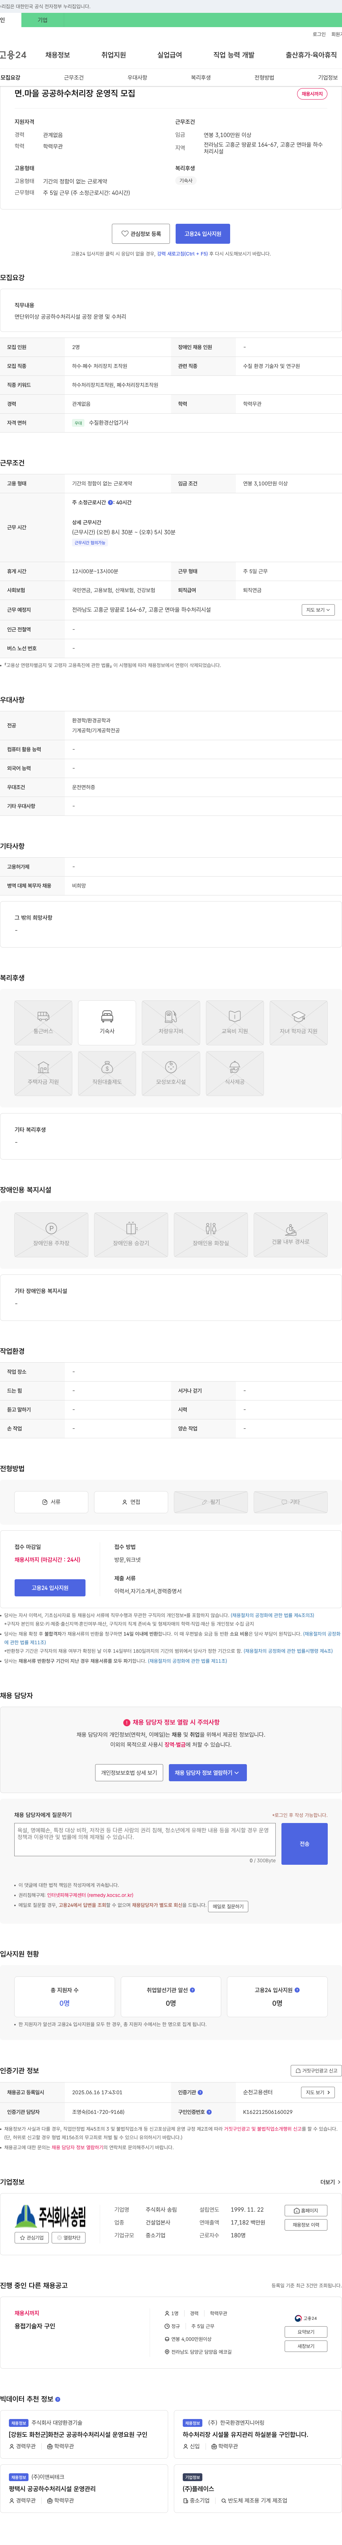Jump to the 전형방법 tab

tap(264, 77)
